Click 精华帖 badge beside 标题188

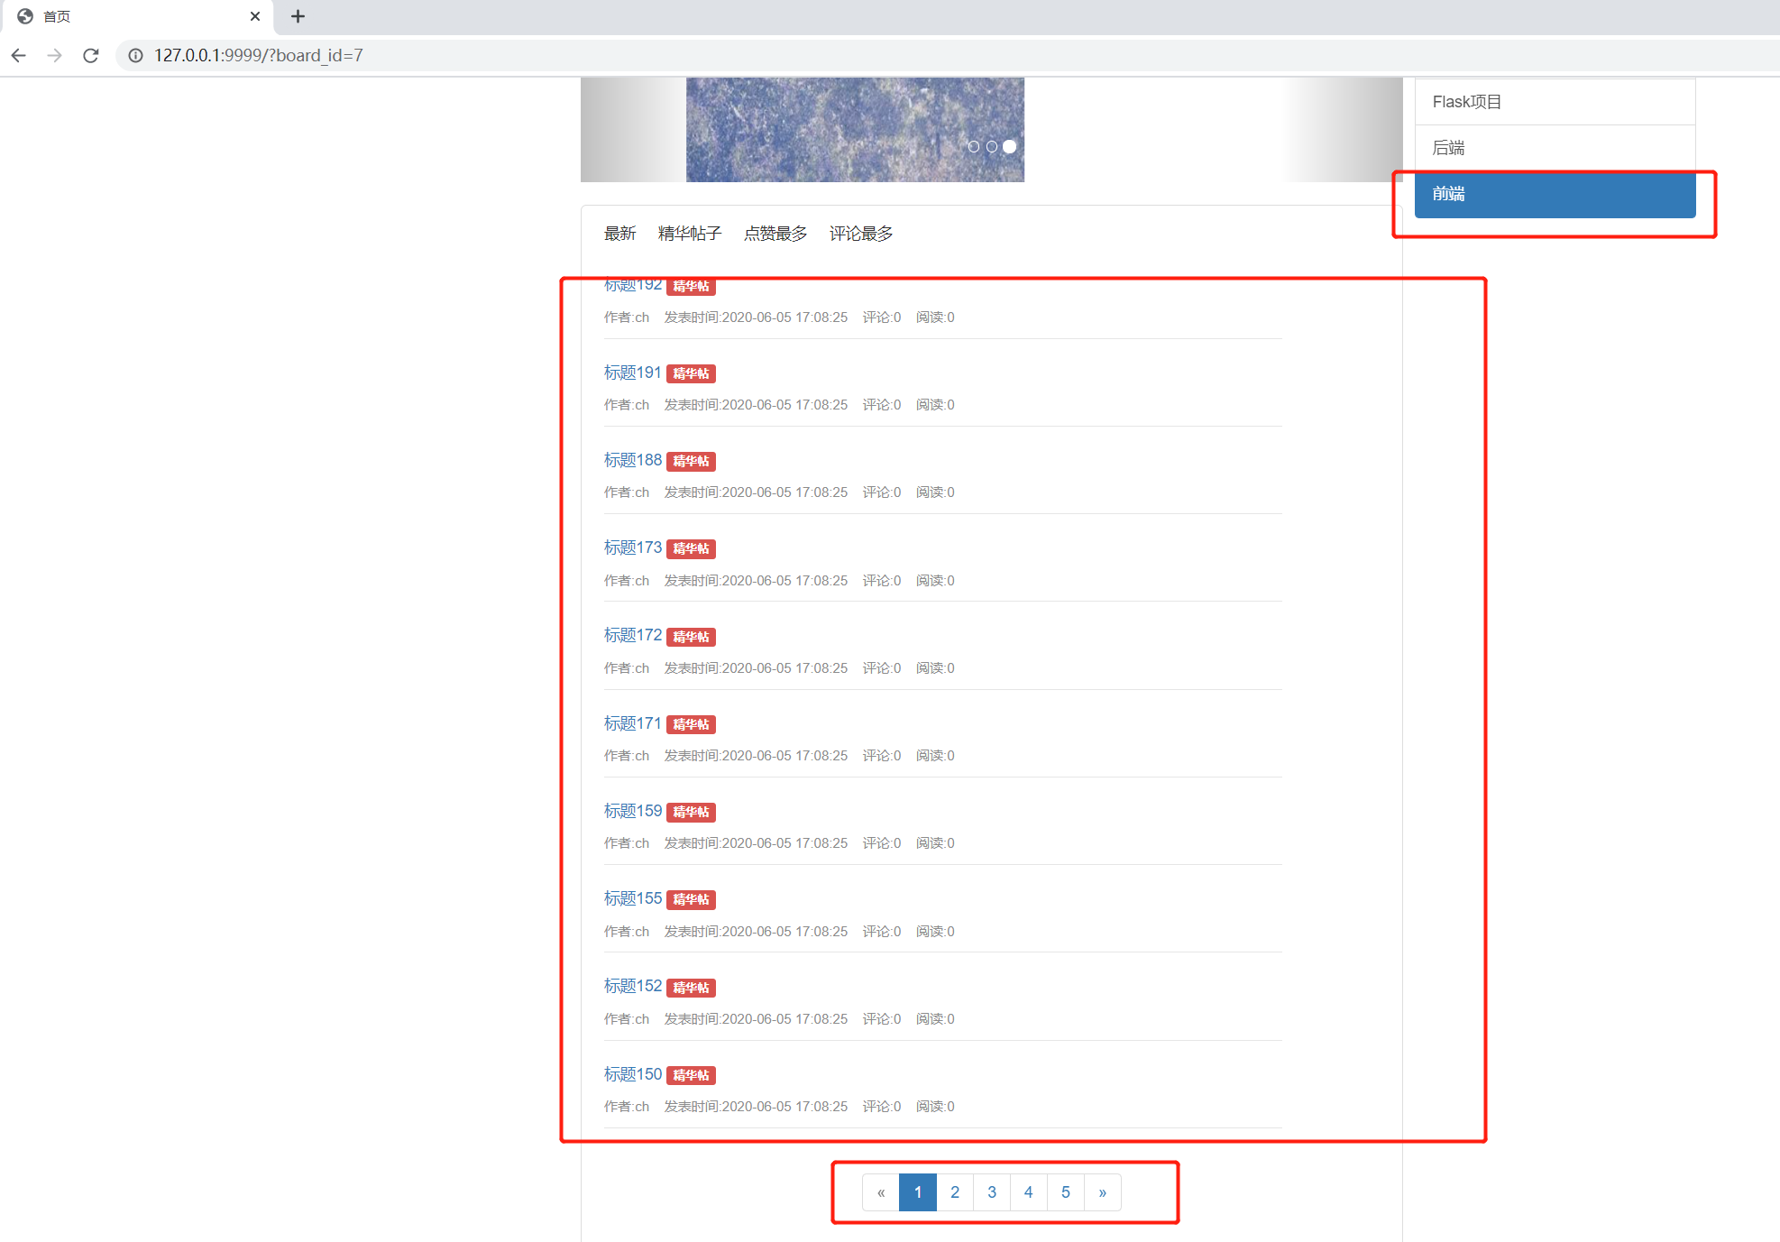691,461
